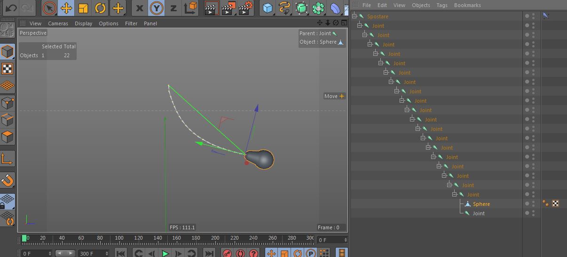This screenshot has height=257, width=567.
Task: Open viewport Filter menu
Action: 131,23
